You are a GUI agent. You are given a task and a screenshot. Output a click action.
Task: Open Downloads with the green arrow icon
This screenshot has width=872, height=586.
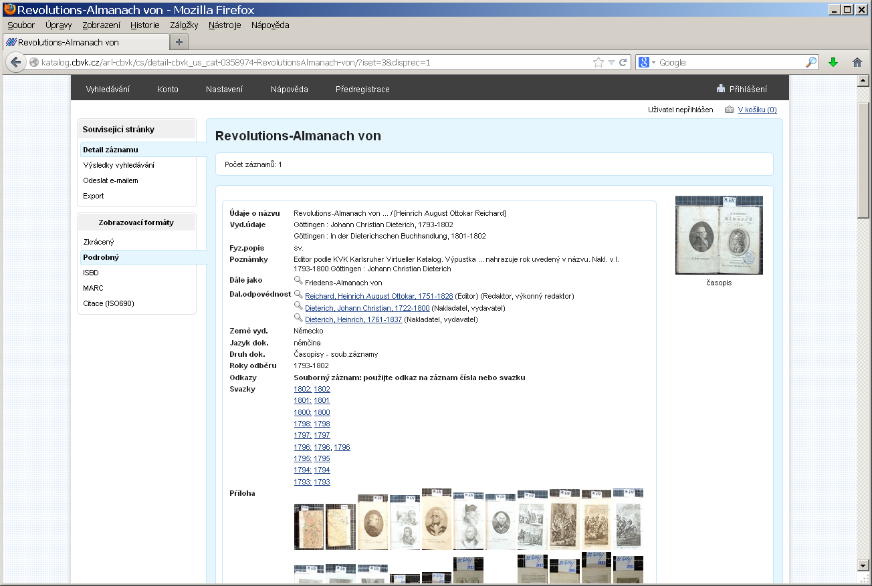833,62
